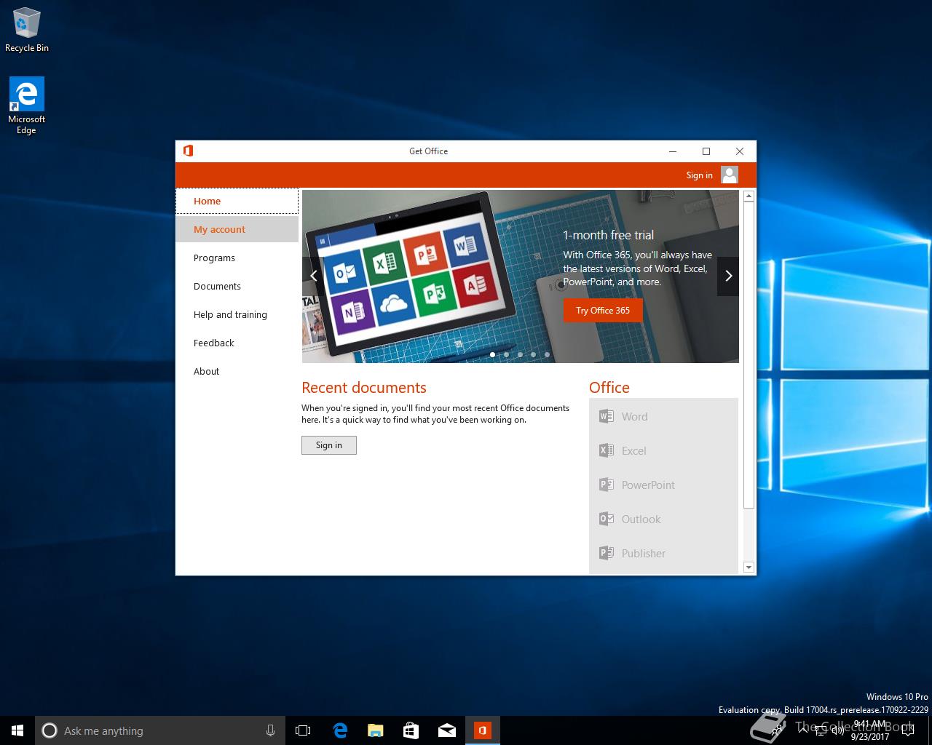Click the Outlook icon in Office list
The height and width of the screenshot is (745, 932).
pyautogui.click(x=606, y=519)
